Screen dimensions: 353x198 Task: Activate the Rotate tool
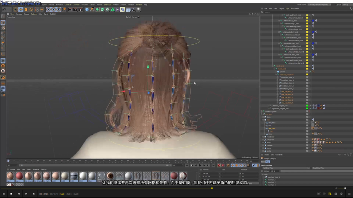tap(31, 10)
